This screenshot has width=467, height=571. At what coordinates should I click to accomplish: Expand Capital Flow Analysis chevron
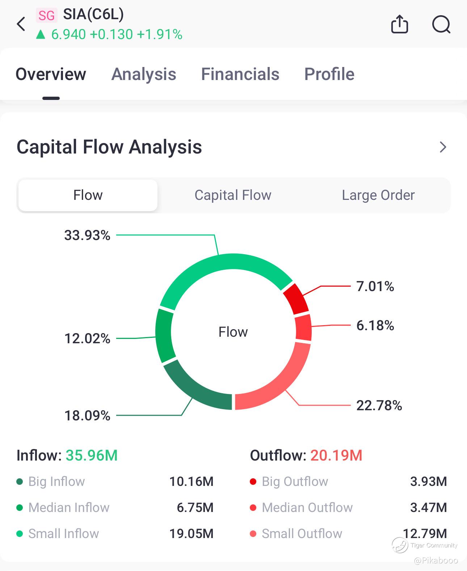point(443,147)
